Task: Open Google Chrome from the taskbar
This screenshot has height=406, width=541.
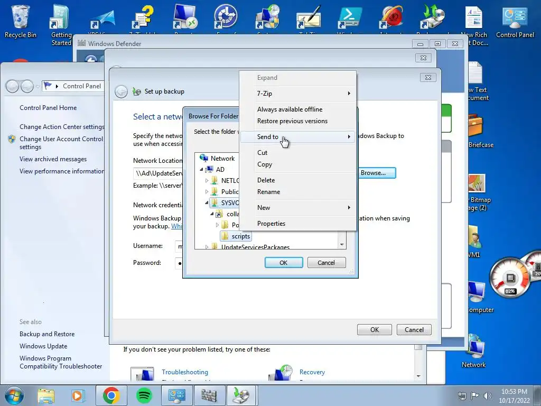Action: (x=111, y=395)
